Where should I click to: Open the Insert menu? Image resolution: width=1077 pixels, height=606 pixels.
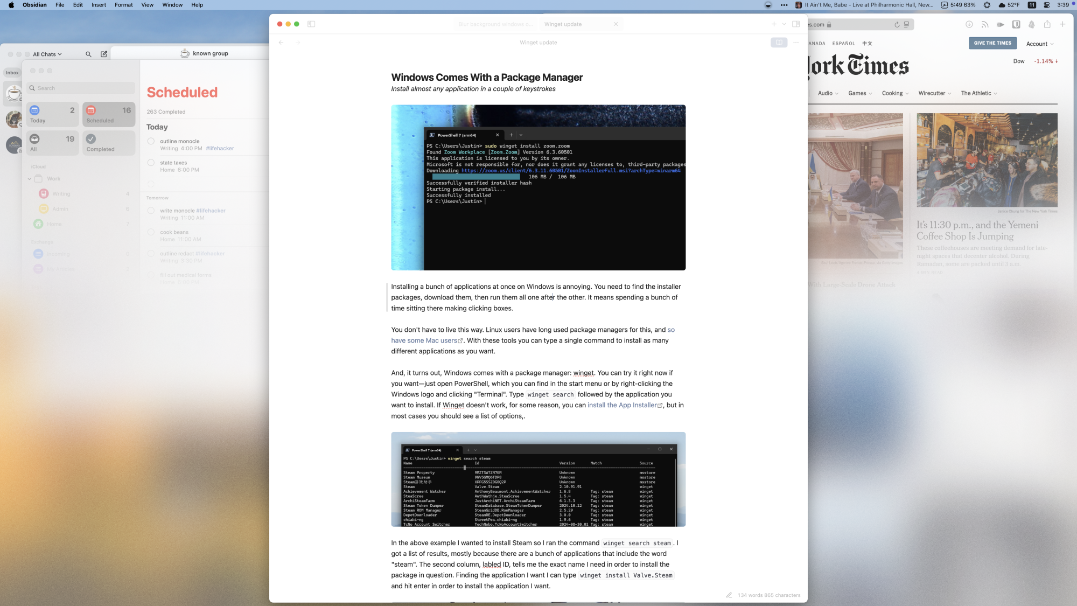pos(99,5)
